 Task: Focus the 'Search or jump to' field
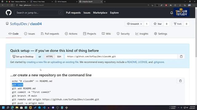(39, 13)
